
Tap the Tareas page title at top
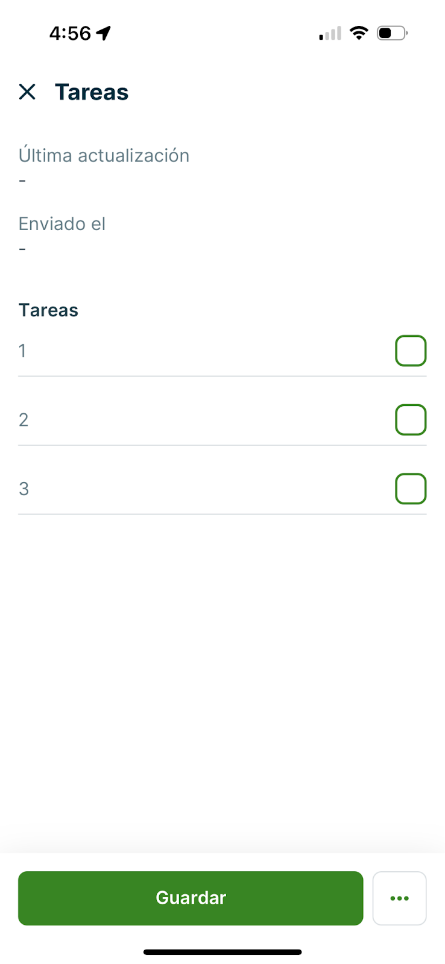(92, 92)
